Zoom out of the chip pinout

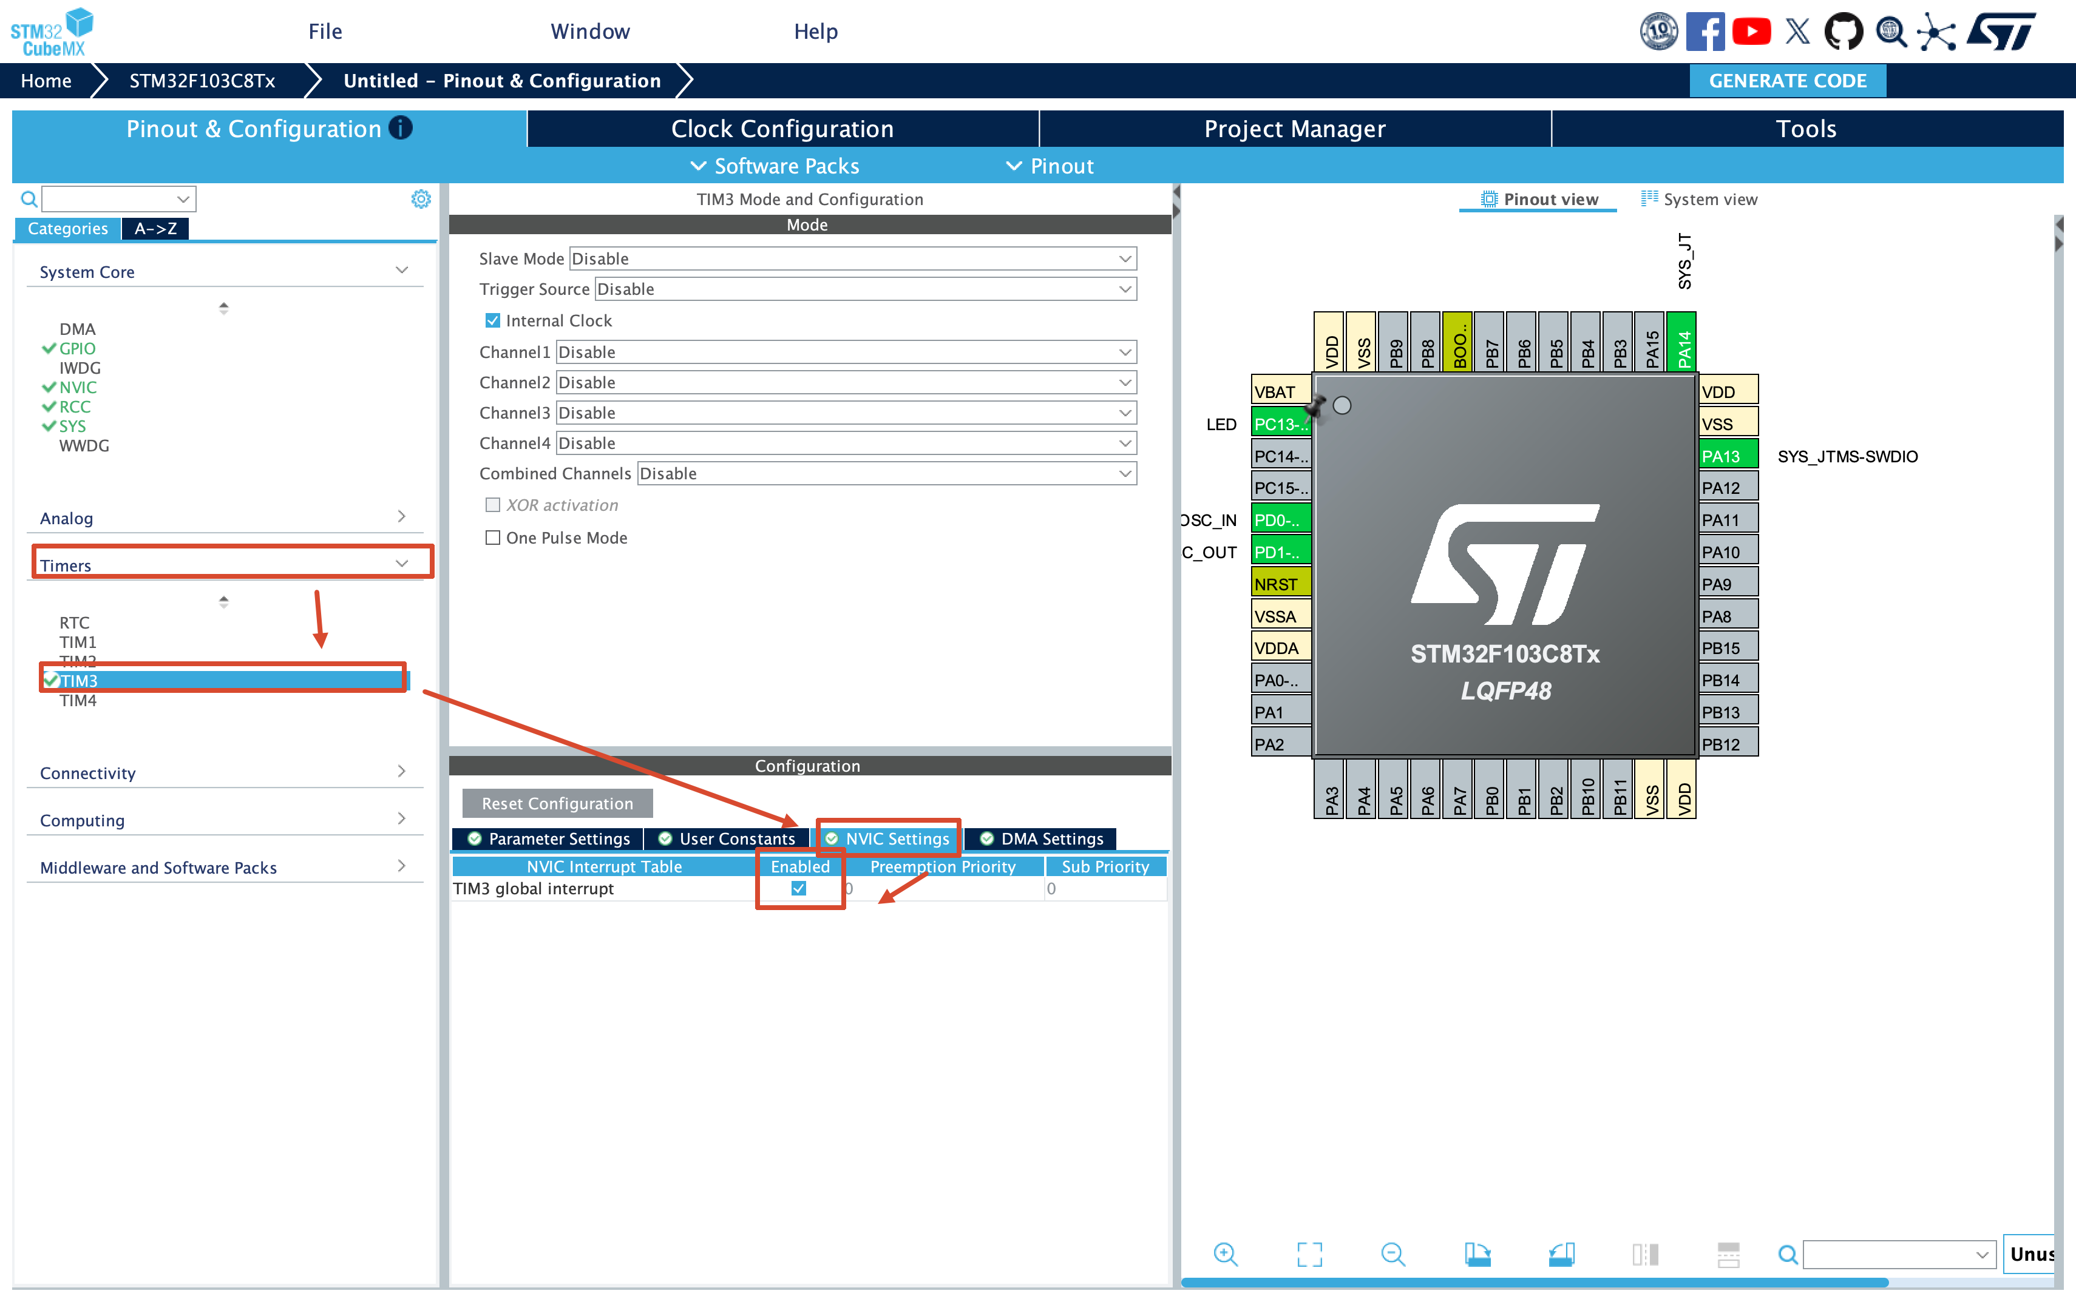pos(1393,1254)
